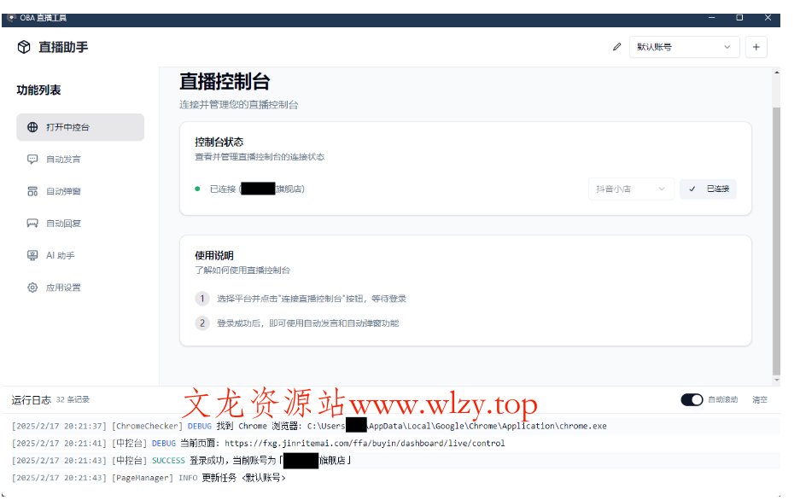Open 自动弹窗 popup panel icon
The image size is (800, 500).
pos(31,191)
